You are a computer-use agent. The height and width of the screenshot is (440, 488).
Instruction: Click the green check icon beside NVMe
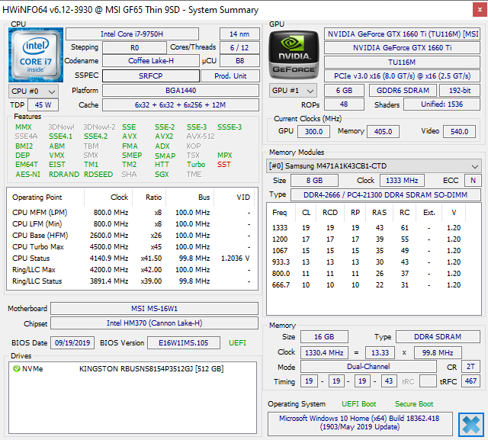[x=17, y=369]
